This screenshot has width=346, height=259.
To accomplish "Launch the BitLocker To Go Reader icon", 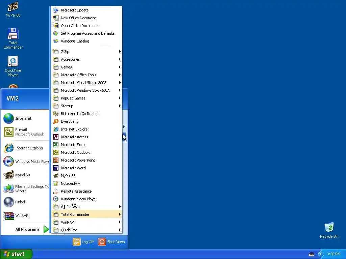I will pyautogui.click(x=56, y=114).
